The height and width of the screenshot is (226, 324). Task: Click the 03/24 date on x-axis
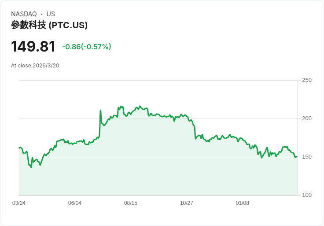[x=19, y=203]
